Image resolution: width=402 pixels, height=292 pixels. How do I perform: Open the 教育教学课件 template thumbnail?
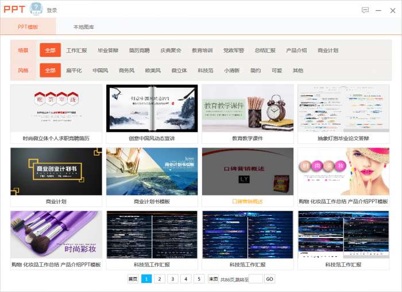click(248, 108)
